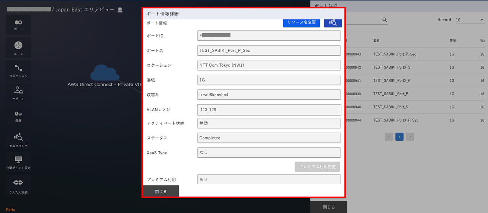
Task: Click the search magnifier in port list panel
Action: pos(385,20)
